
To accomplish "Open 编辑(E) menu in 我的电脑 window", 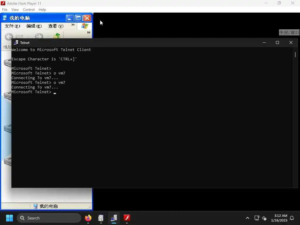I will (x=34, y=26).
